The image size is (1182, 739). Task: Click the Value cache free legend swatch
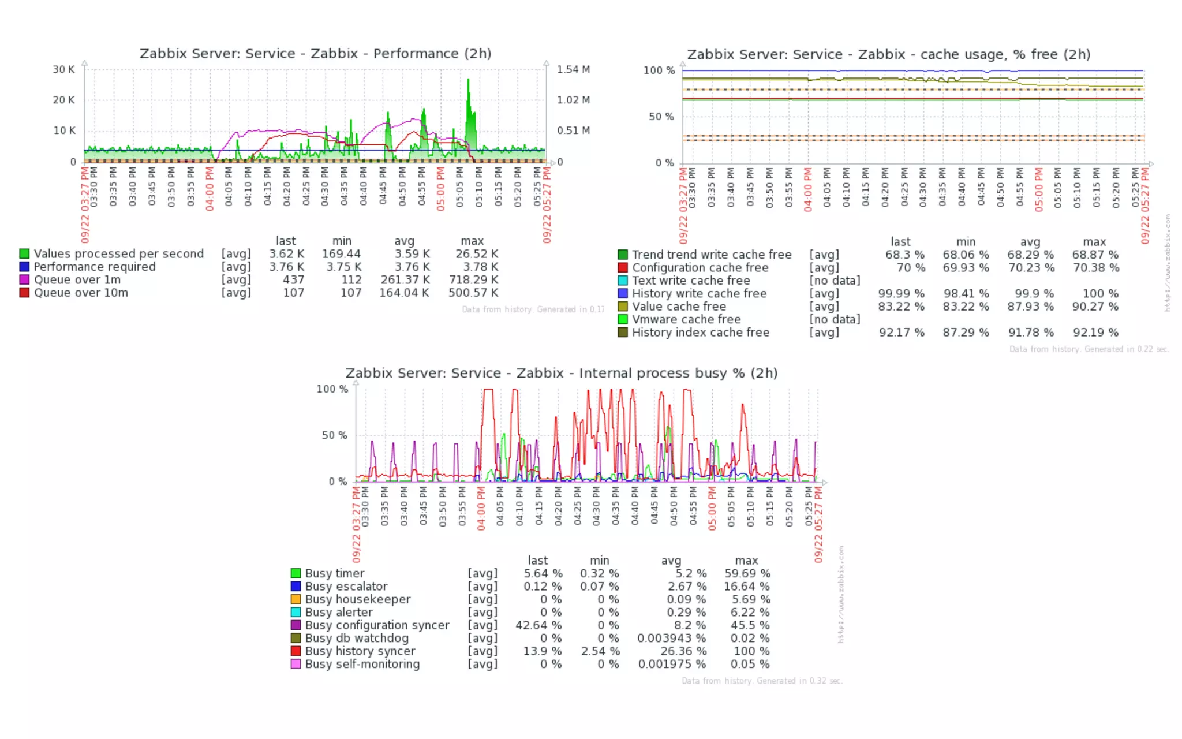(x=623, y=307)
